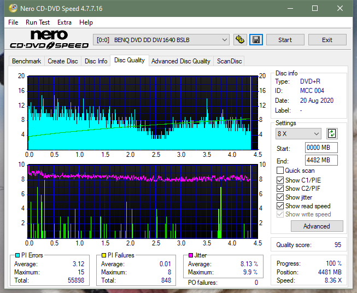This screenshot has height=293, width=357.
Task: Open the drive options icon
Action: click(240, 40)
